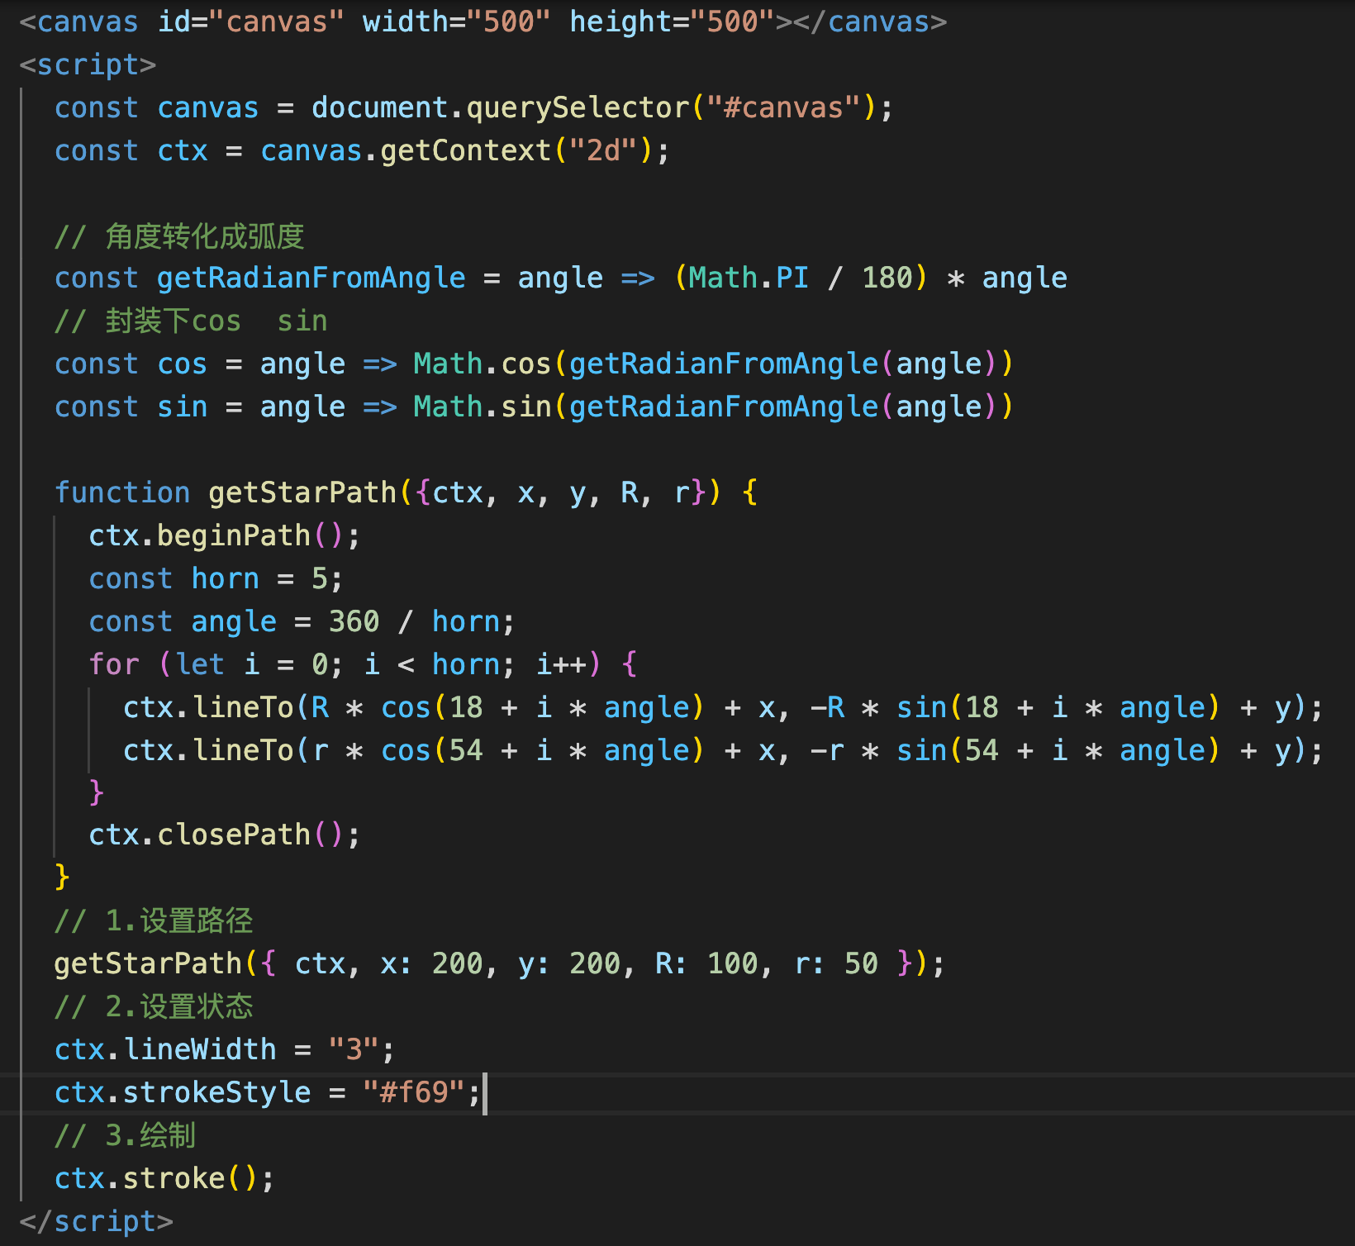This screenshot has width=1355, height=1246.
Task: Click the getStarPath call with x: 200
Action: coord(499,963)
